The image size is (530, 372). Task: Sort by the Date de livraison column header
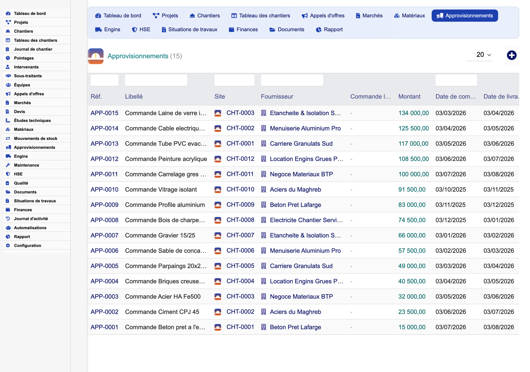(x=501, y=97)
